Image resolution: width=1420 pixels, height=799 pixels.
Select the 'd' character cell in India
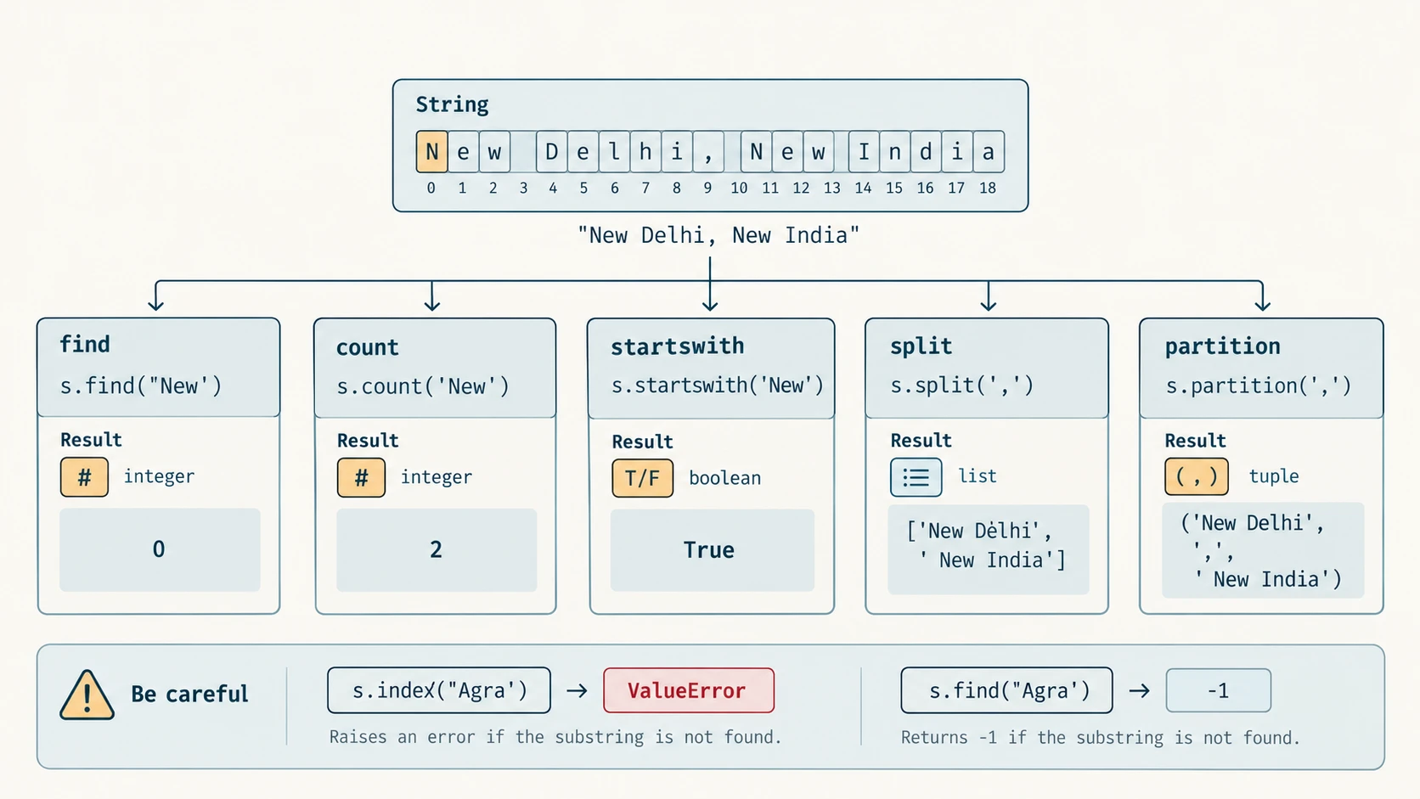click(926, 152)
